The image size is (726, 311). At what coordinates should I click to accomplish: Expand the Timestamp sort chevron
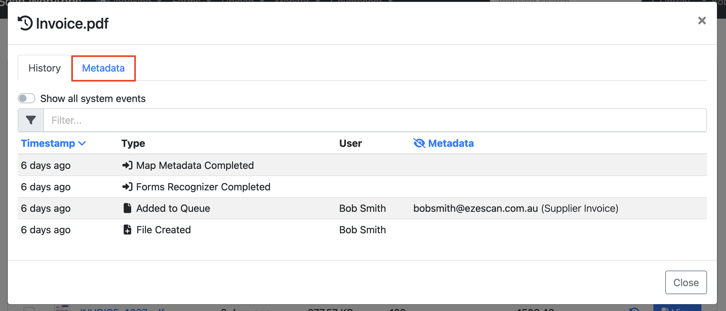(82, 143)
